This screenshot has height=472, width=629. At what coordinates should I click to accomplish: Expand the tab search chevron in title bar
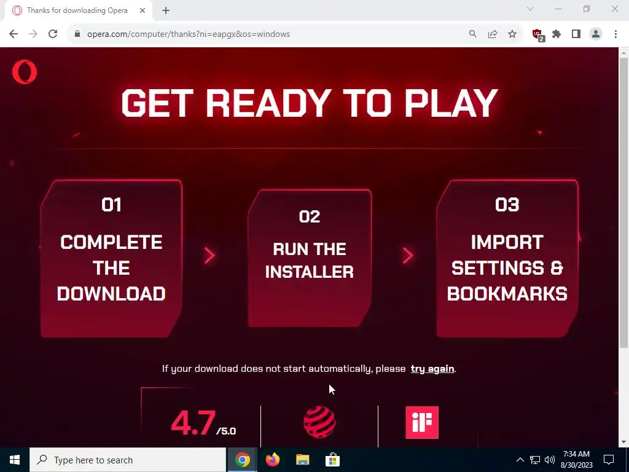pos(530,9)
